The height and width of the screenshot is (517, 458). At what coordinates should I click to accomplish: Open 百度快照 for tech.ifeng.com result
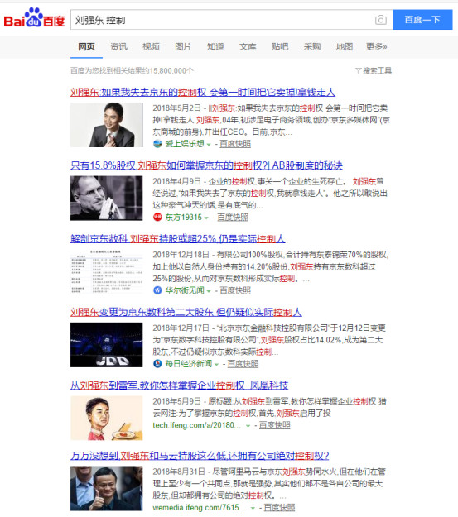pos(275,425)
